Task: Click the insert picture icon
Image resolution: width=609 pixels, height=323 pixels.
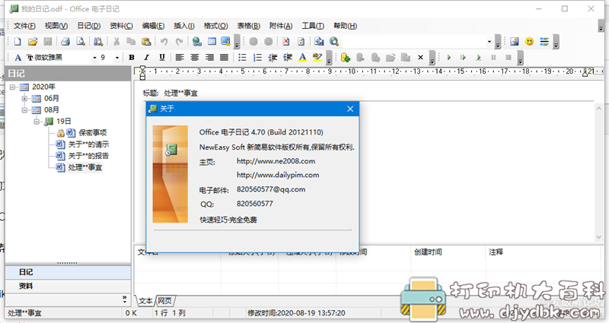Action: (x=515, y=42)
